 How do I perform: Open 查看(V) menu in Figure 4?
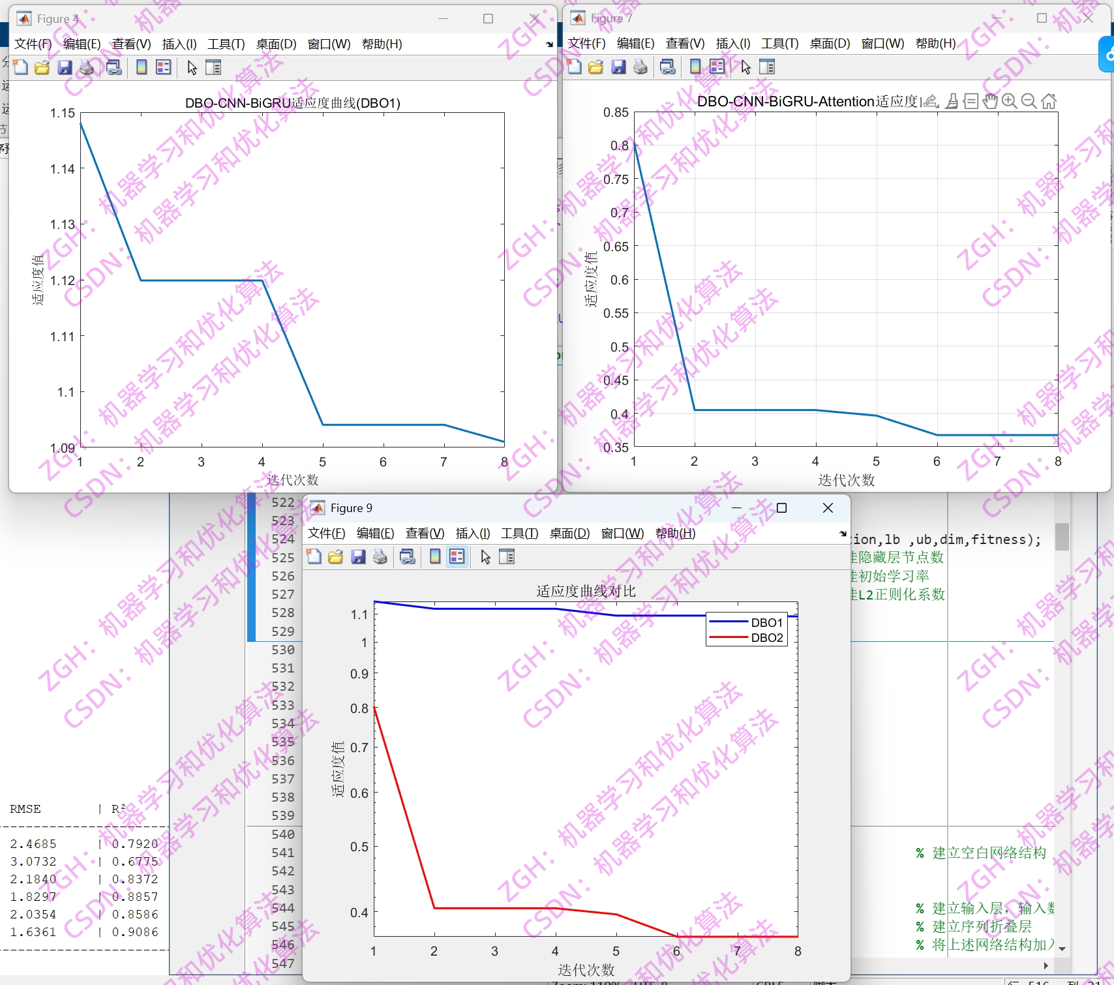pos(132,44)
